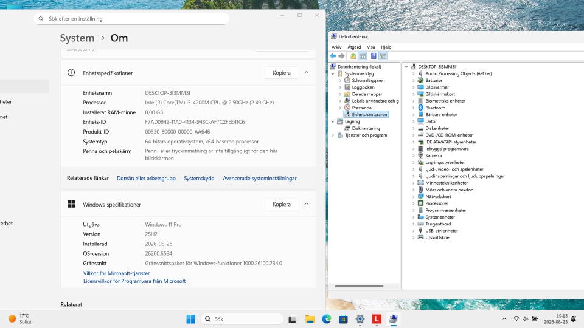Click the horizontal scrollbar in Datorhantering tree pane
This screenshot has width=584, height=328.
pos(359,286)
